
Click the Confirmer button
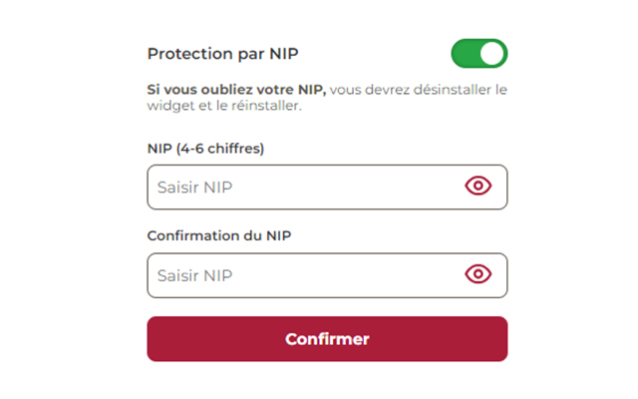pos(327,339)
